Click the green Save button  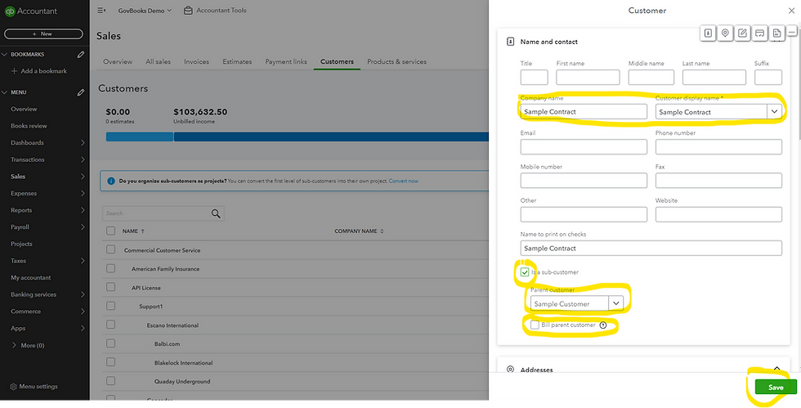[776, 387]
